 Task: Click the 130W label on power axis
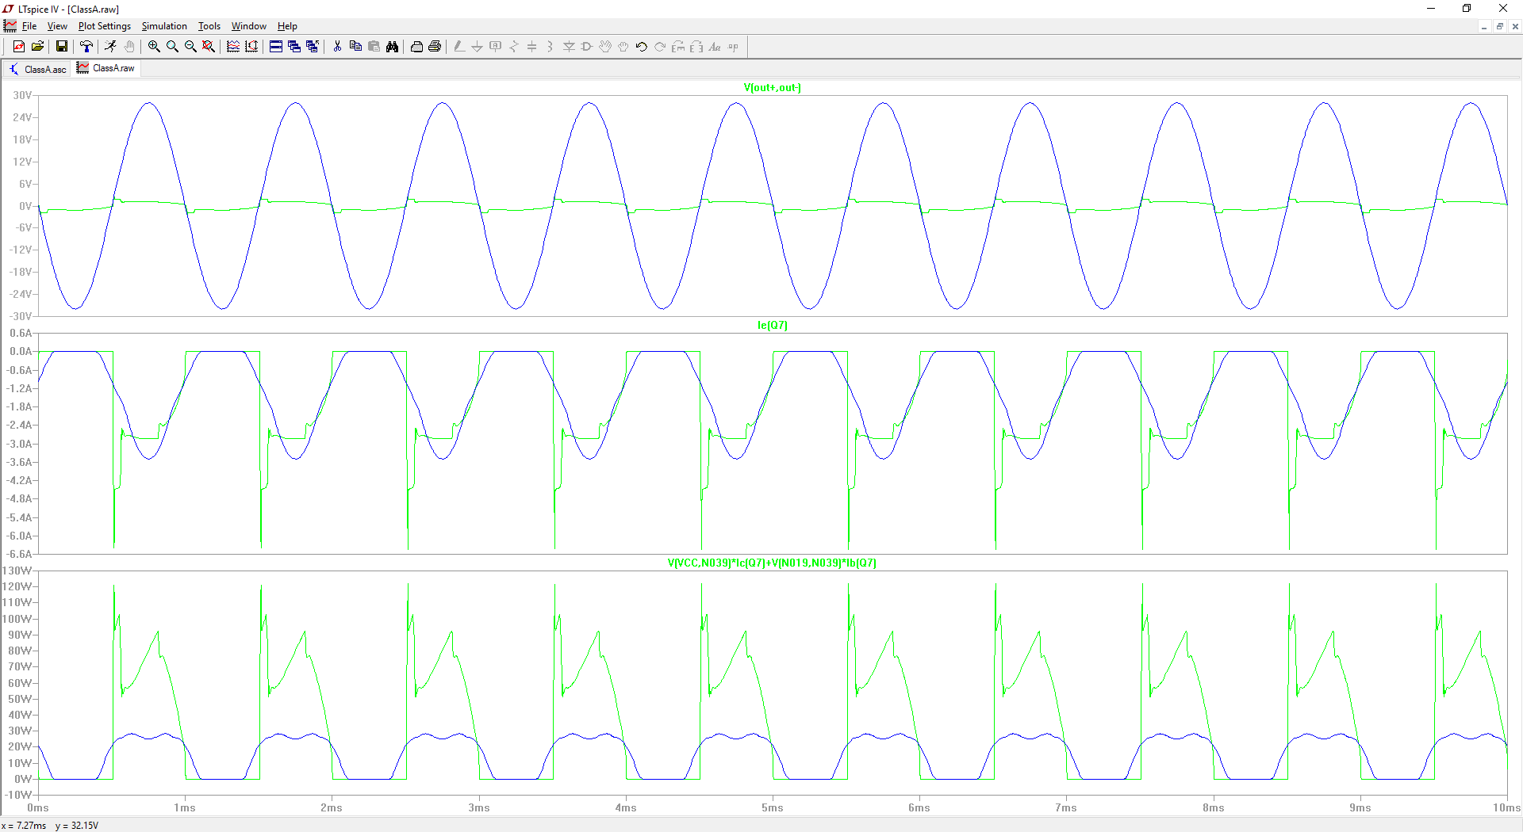pos(17,571)
